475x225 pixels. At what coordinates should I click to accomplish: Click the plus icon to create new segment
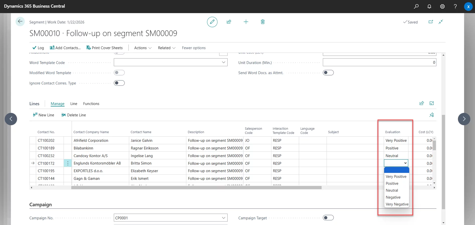pos(246,22)
